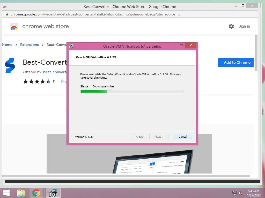This screenshot has width=265, height=198.
Task: Minimize the Google Chrome window
Action: point(236,6)
